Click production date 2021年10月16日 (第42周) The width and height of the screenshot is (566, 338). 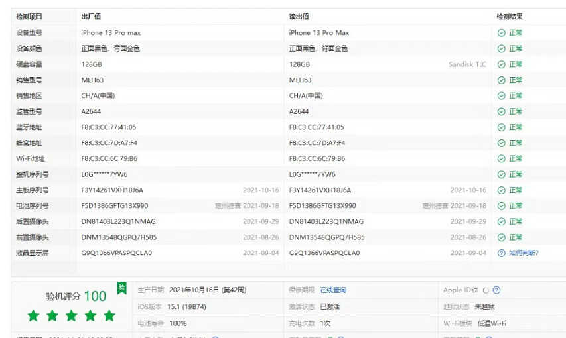click(x=208, y=290)
